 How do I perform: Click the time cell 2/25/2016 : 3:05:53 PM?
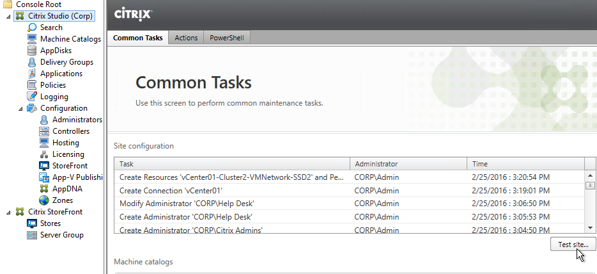point(511,217)
